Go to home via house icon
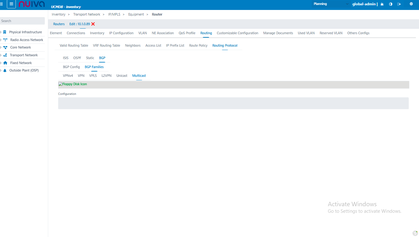 pyautogui.click(x=382, y=4)
